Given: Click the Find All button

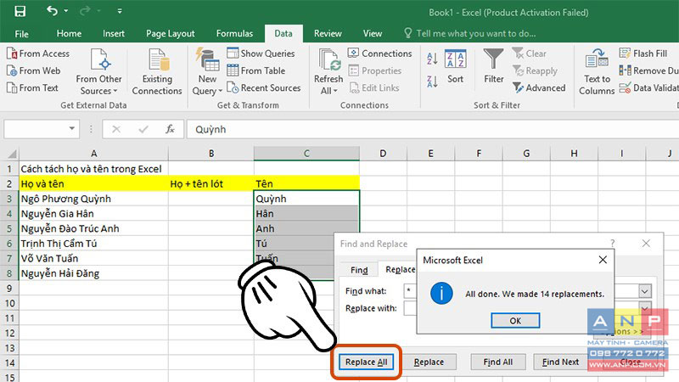Looking at the screenshot, I should pyautogui.click(x=498, y=362).
